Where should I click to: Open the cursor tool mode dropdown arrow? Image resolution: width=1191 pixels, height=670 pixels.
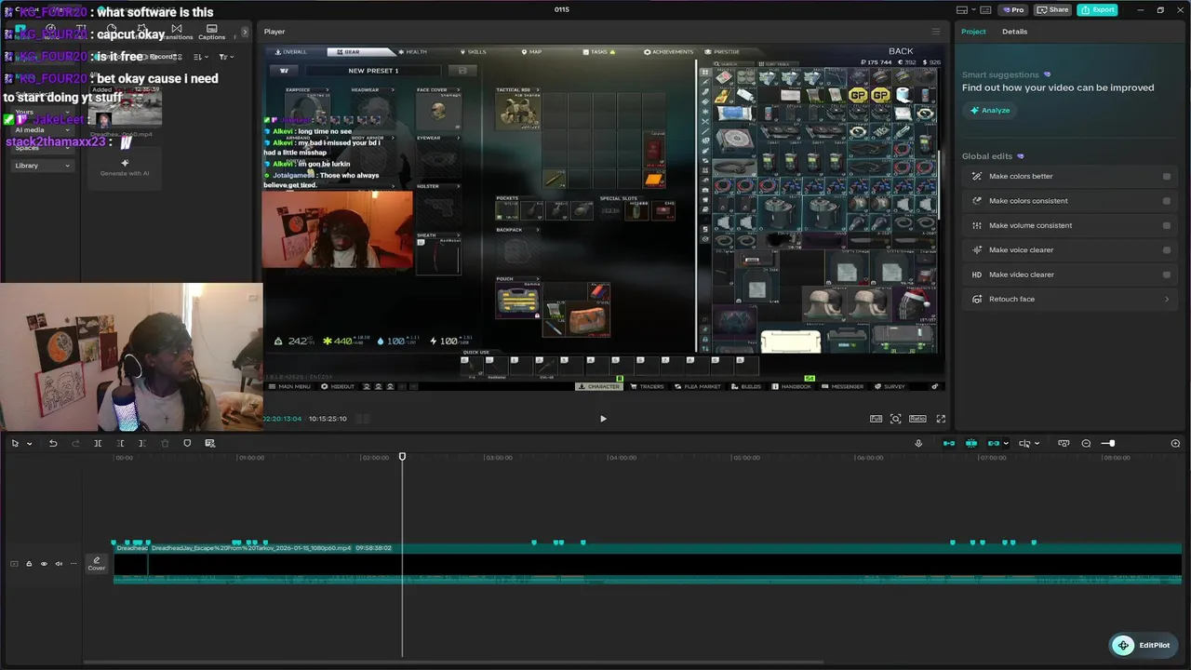(x=29, y=444)
